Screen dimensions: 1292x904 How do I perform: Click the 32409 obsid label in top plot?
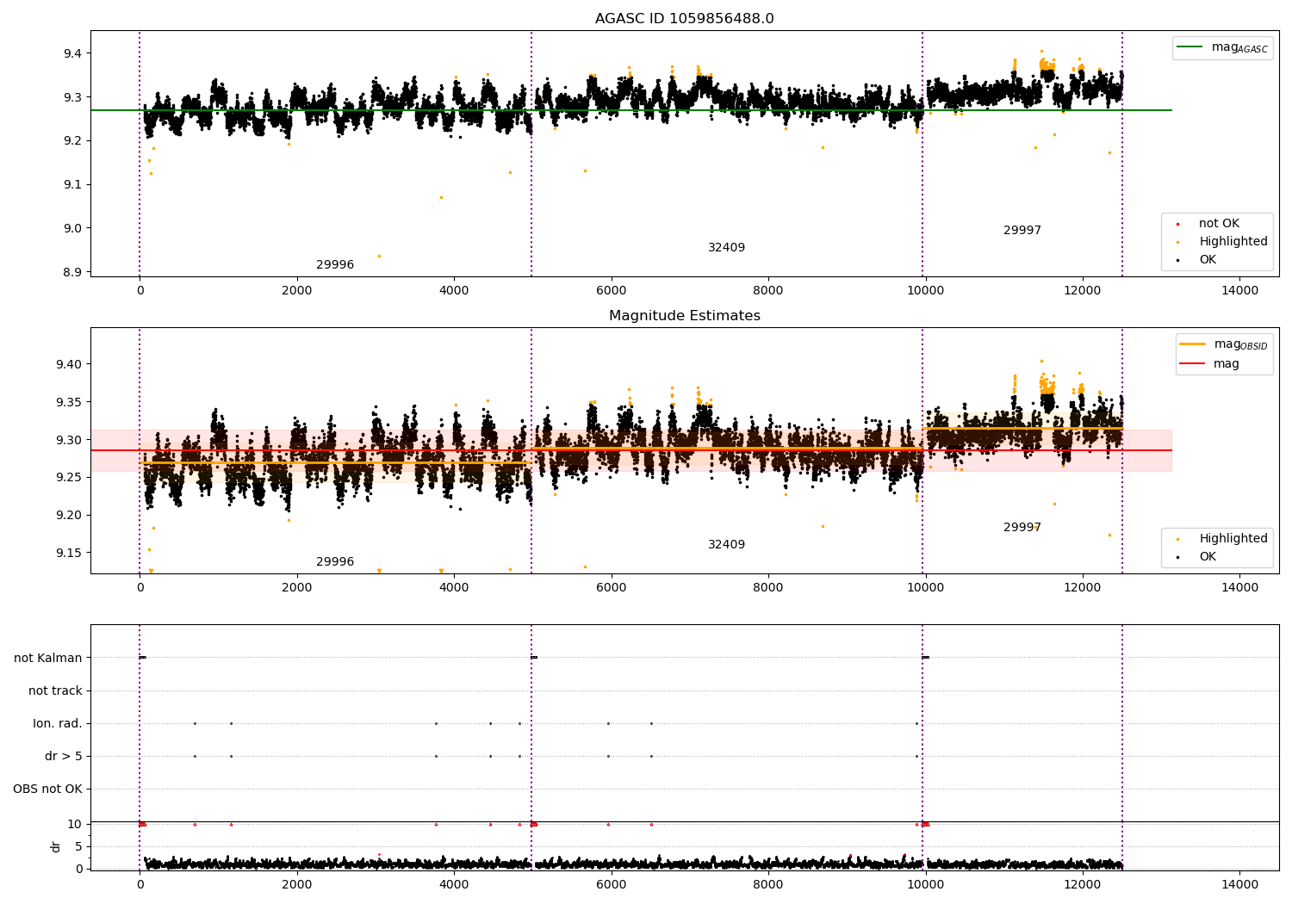tap(726, 248)
